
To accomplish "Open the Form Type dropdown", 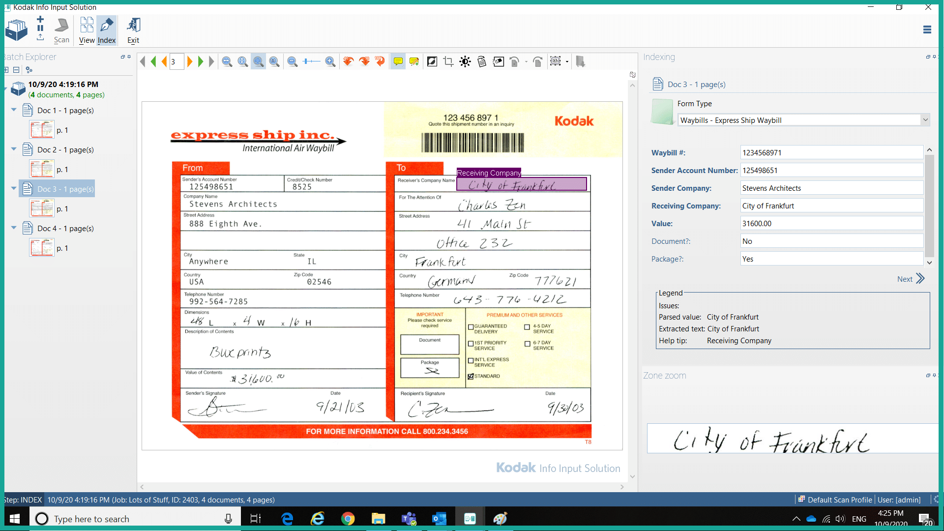I will (925, 119).
